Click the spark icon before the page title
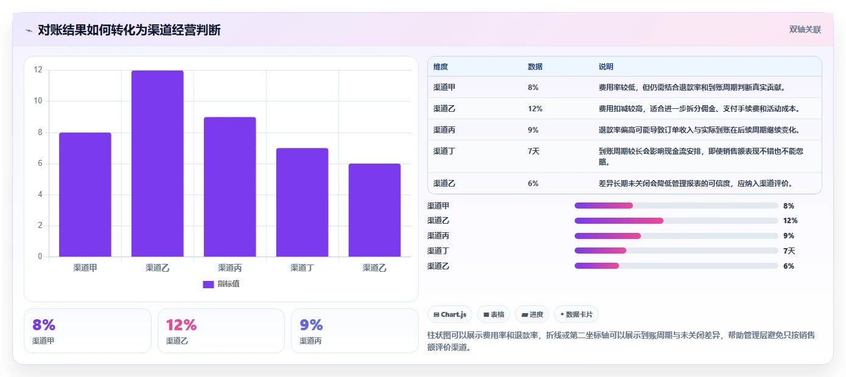Image resolution: width=846 pixels, height=377 pixels. pyautogui.click(x=29, y=30)
